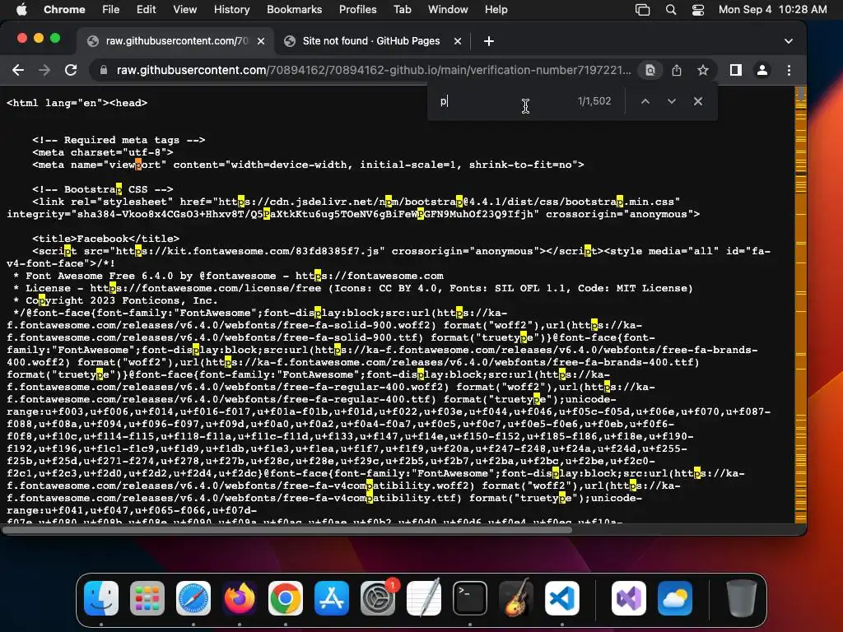The width and height of the screenshot is (843, 632).
Task: Open the Chrome profile avatar menu
Action: (x=761, y=70)
